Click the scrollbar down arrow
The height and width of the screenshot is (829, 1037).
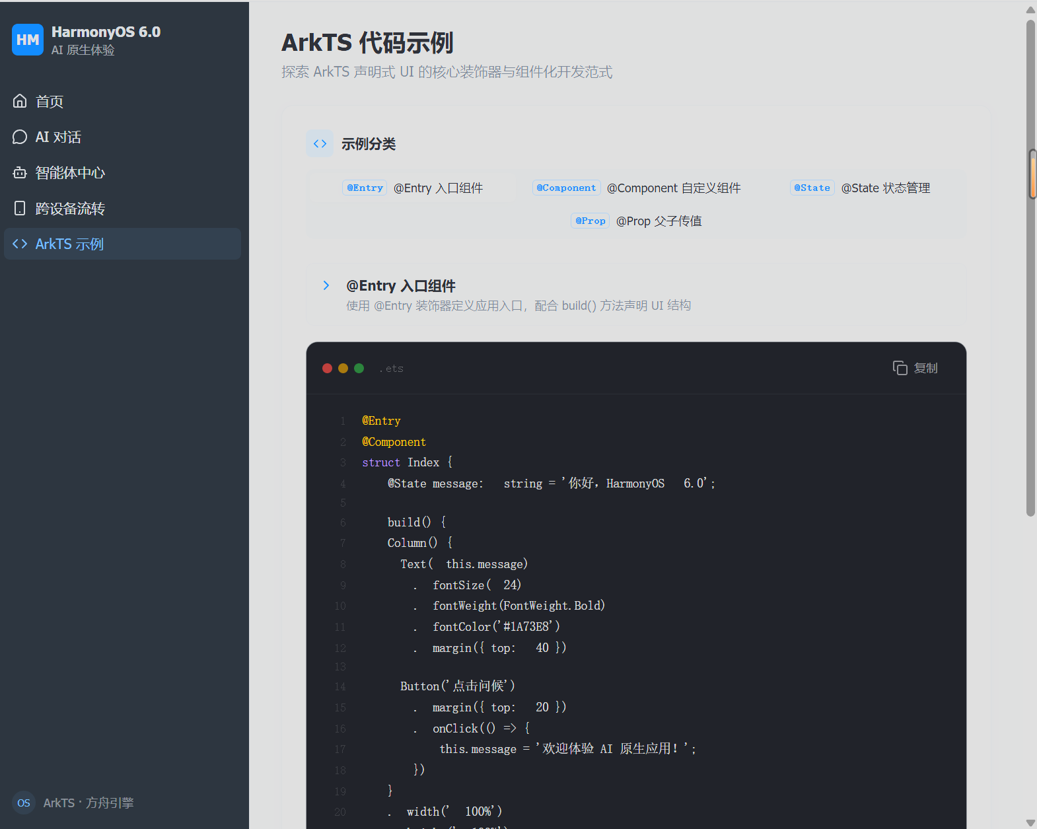[1031, 822]
